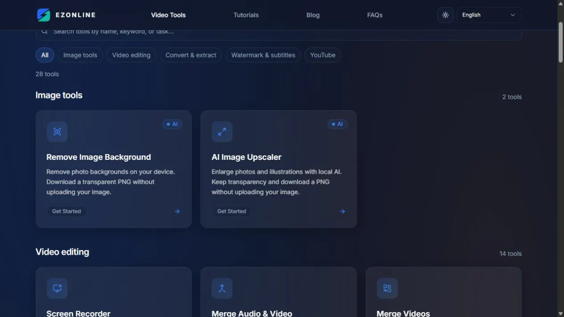
Task: Open the Screen Recorder tool title
Action: click(x=78, y=313)
